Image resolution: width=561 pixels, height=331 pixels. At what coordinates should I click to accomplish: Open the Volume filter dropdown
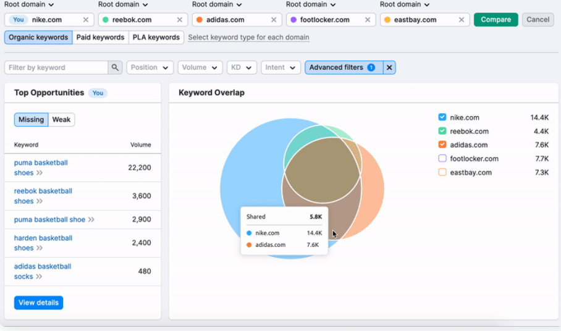(200, 67)
